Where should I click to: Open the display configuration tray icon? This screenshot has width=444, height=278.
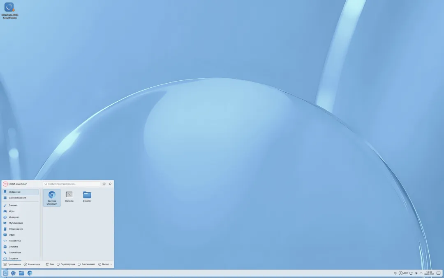pos(411,273)
